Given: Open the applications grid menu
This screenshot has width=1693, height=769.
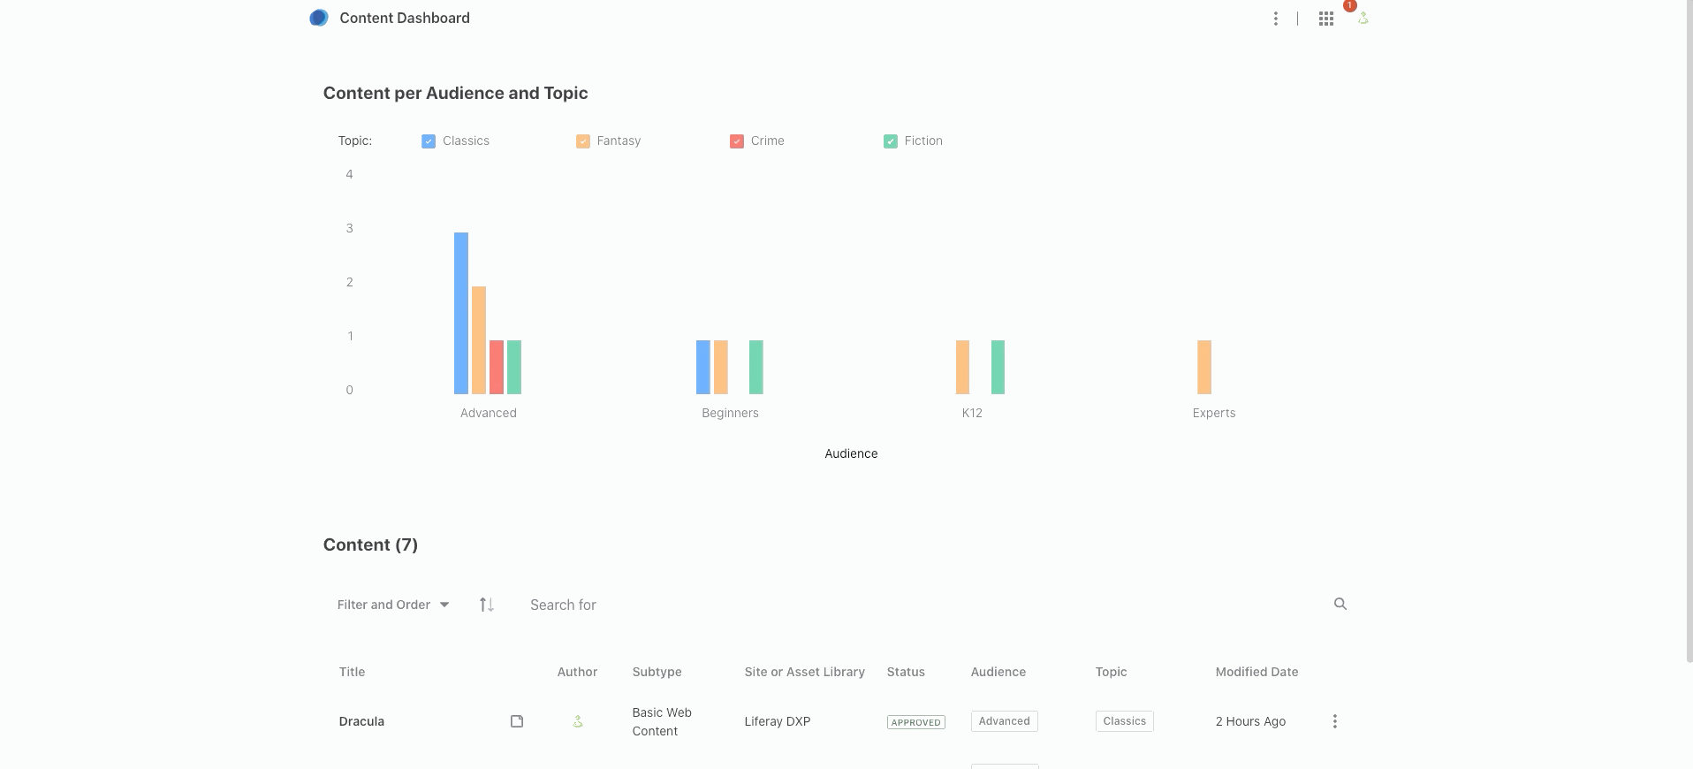Looking at the screenshot, I should click(1325, 19).
